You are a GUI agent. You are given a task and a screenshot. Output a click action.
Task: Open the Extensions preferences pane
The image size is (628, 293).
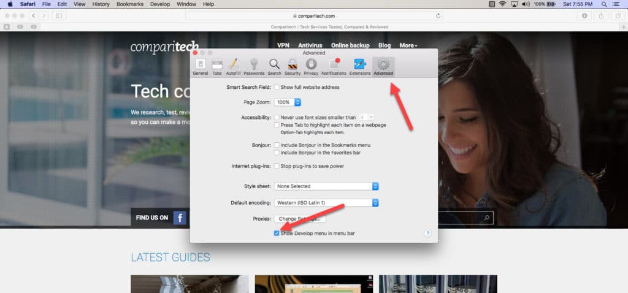360,67
